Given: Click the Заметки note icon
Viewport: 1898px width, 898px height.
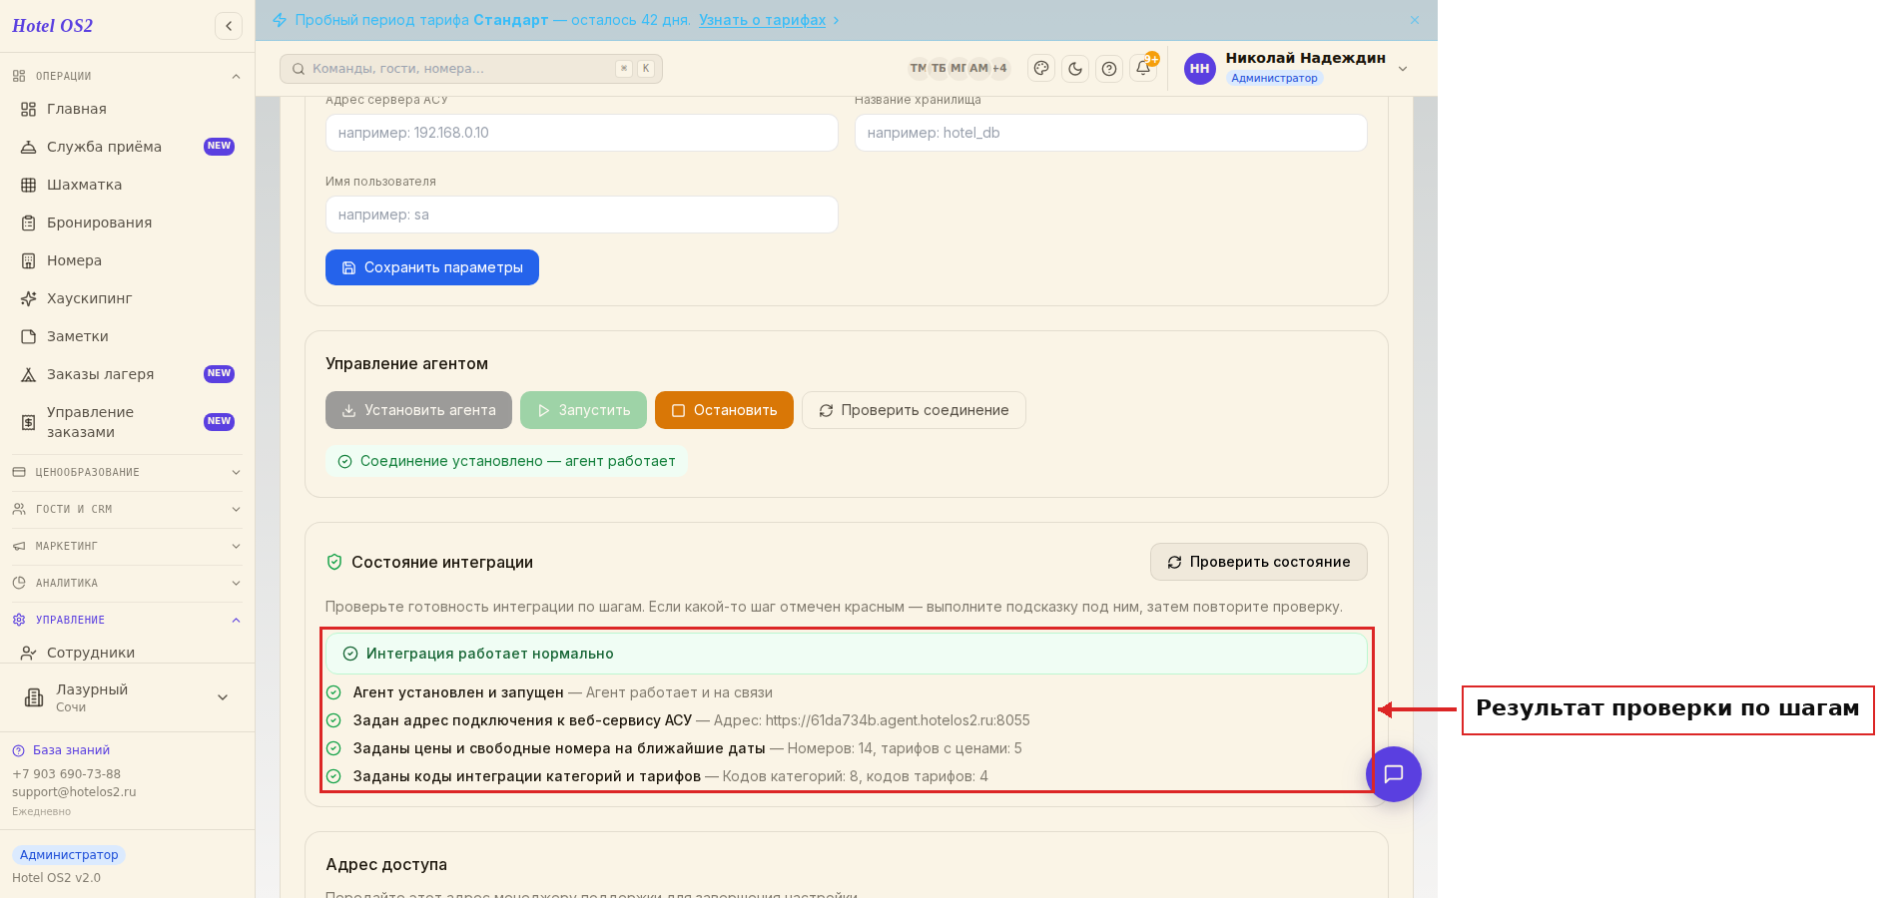Looking at the screenshot, I should tap(29, 336).
